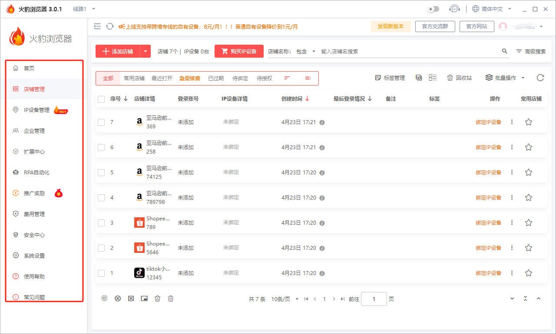Click the 购买IP设备 button

coord(239,51)
